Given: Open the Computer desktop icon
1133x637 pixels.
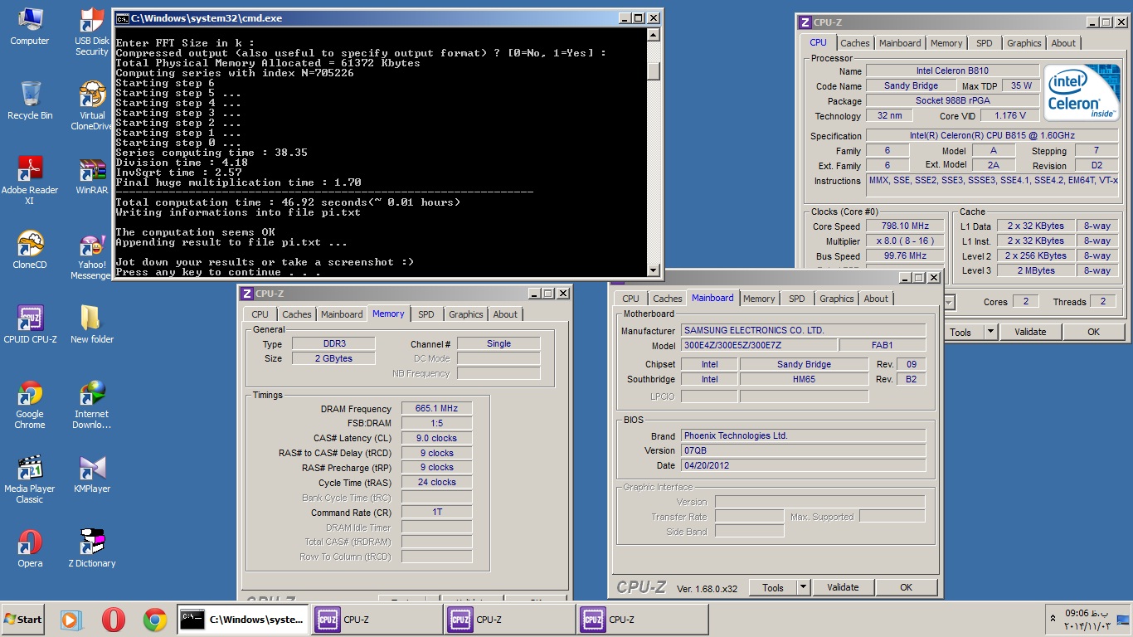Looking at the screenshot, I should [x=30, y=26].
